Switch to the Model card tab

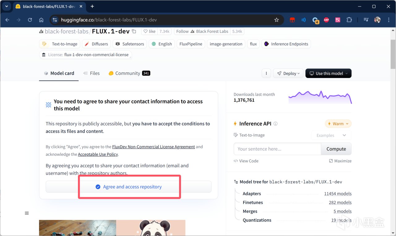point(59,73)
